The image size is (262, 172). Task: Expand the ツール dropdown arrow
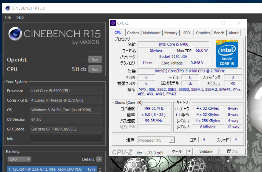click(x=189, y=152)
